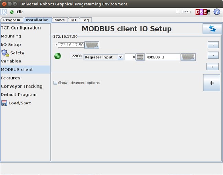Click the DEF checksum indicator
Image resolution: width=223 pixels, height=175 pixels.
[x=202, y=12]
